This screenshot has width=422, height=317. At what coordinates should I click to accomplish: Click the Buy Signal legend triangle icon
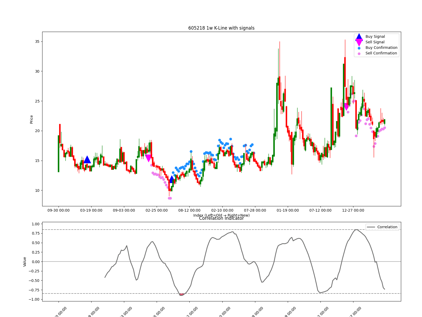click(359, 37)
